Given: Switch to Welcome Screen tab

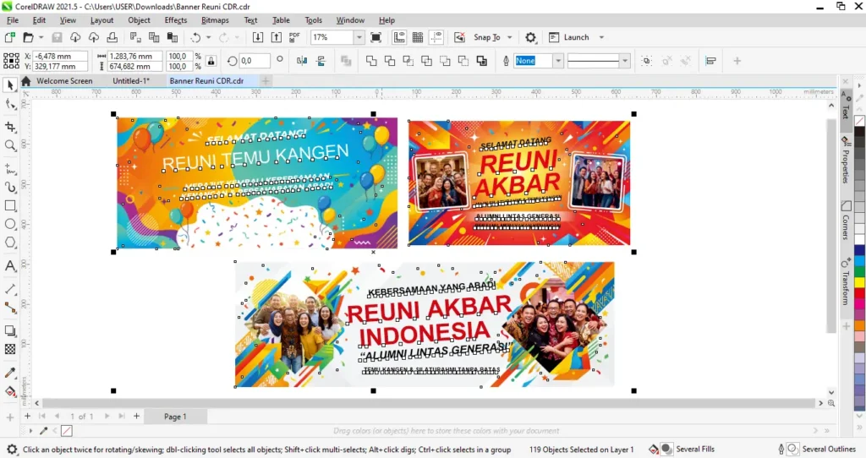Looking at the screenshot, I should [64, 80].
